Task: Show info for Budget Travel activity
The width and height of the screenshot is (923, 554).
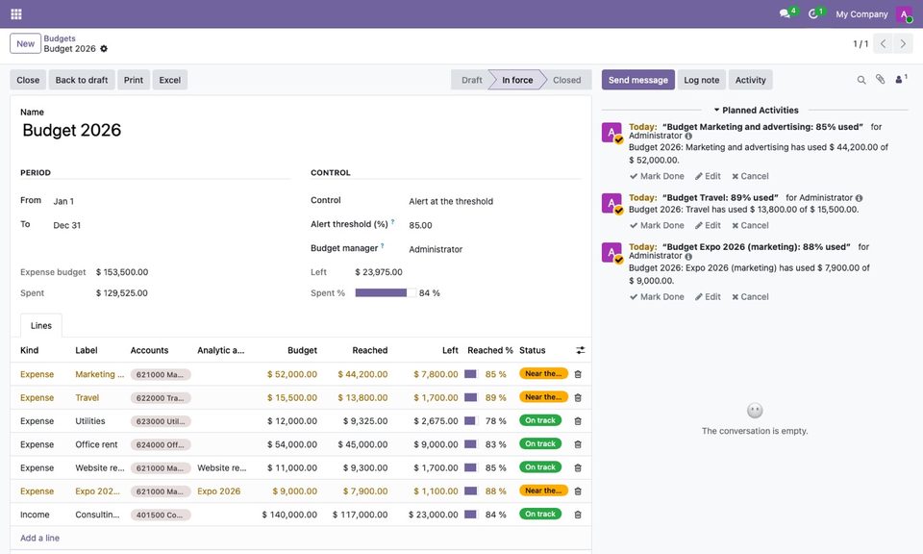Action: tap(859, 198)
